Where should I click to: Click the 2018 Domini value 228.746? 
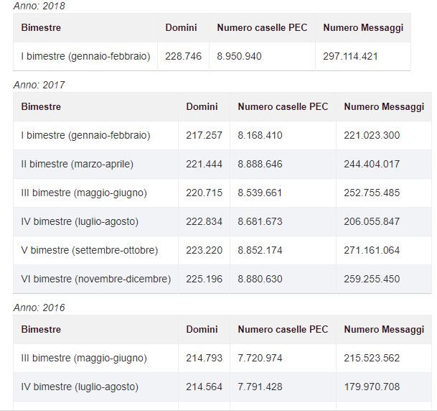pos(183,56)
